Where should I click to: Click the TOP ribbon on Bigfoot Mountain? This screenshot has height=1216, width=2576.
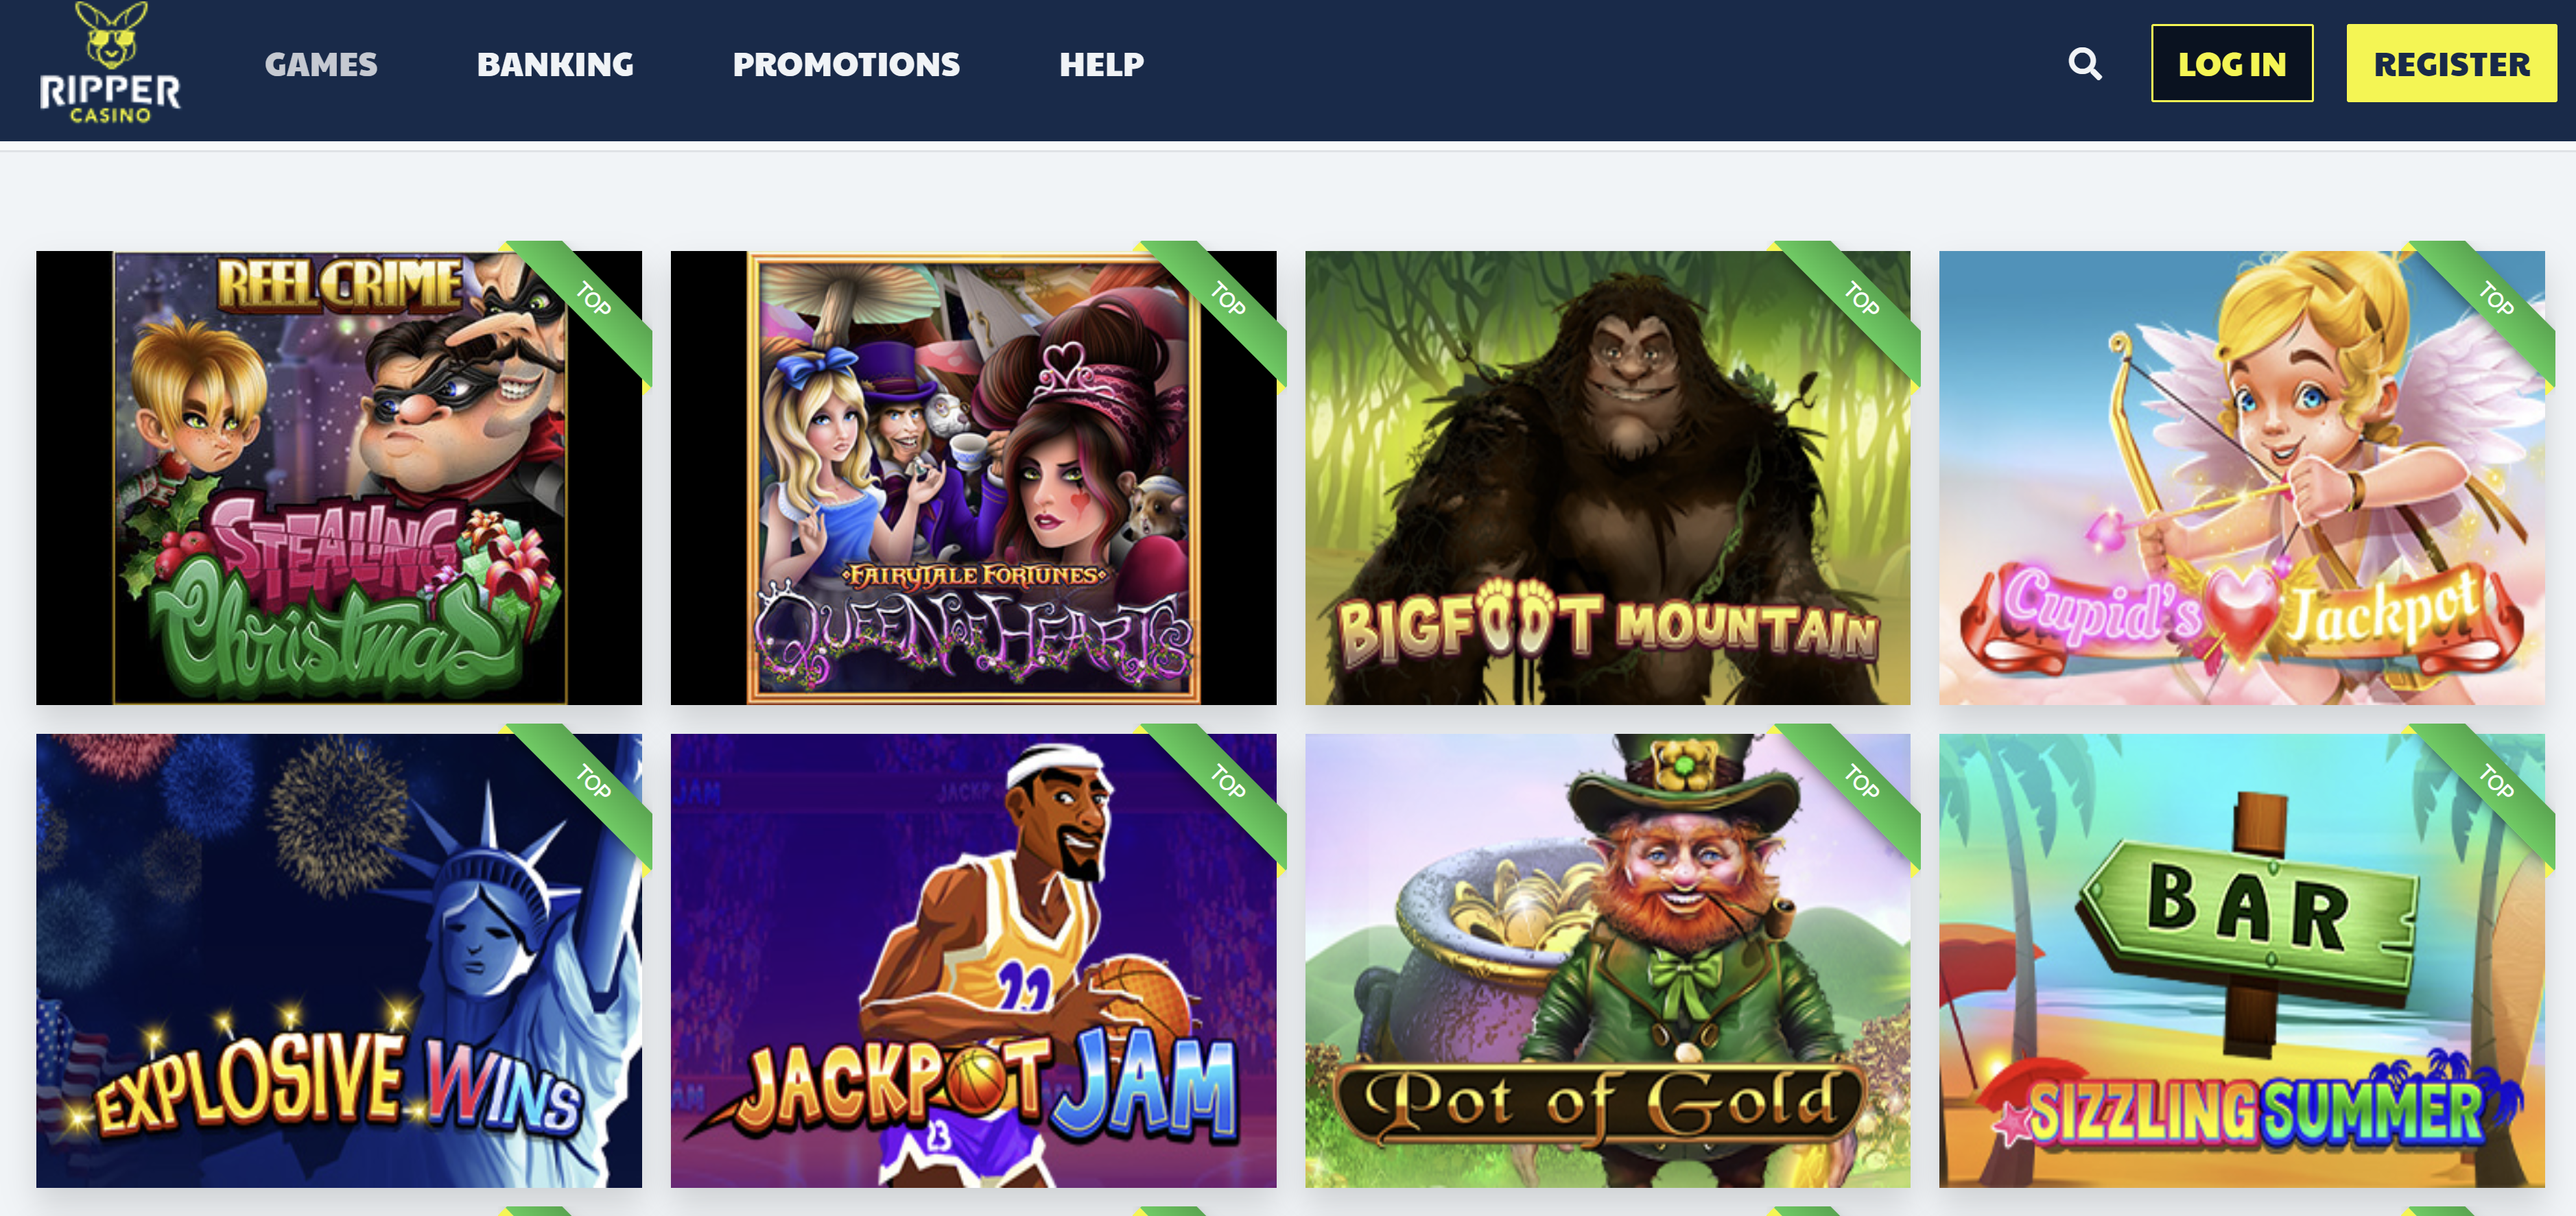pyautogui.click(x=1861, y=300)
